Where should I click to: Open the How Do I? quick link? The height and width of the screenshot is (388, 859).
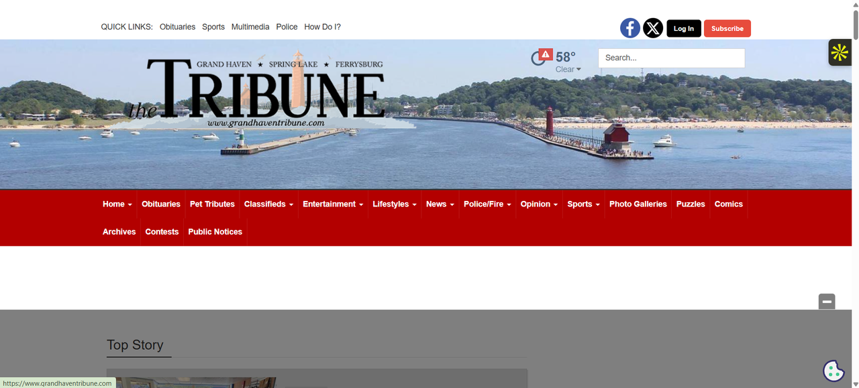pyautogui.click(x=323, y=27)
